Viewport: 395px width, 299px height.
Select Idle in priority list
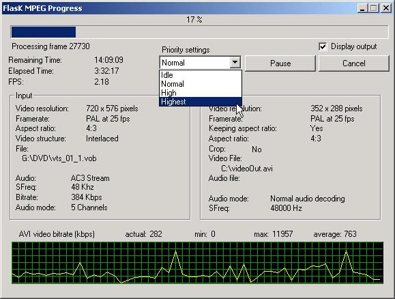point(201,75)
